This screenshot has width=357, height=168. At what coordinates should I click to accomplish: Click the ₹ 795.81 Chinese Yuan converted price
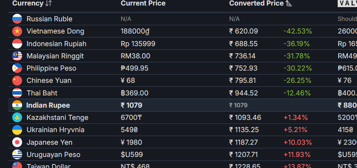coord(243,80)
